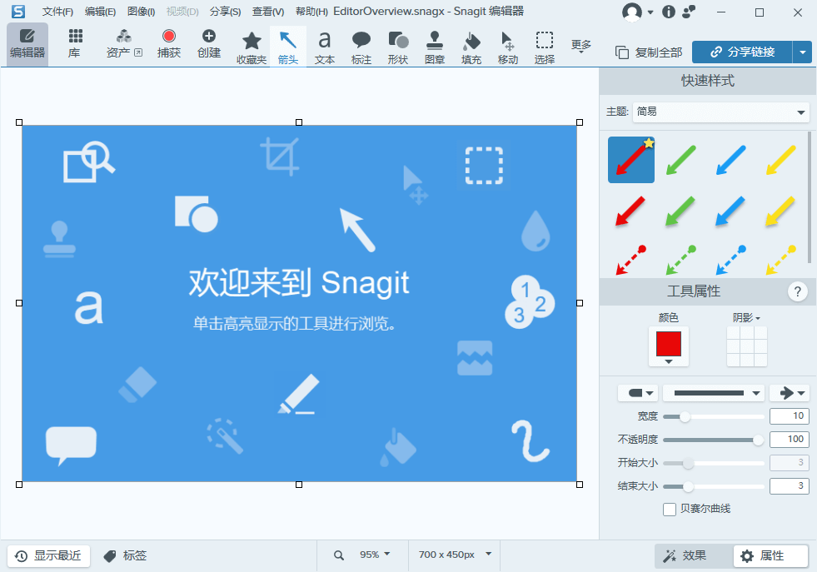Open the 图像 menu
The height and width of the screenshot is (572, 817).
[x=140, y=12]
